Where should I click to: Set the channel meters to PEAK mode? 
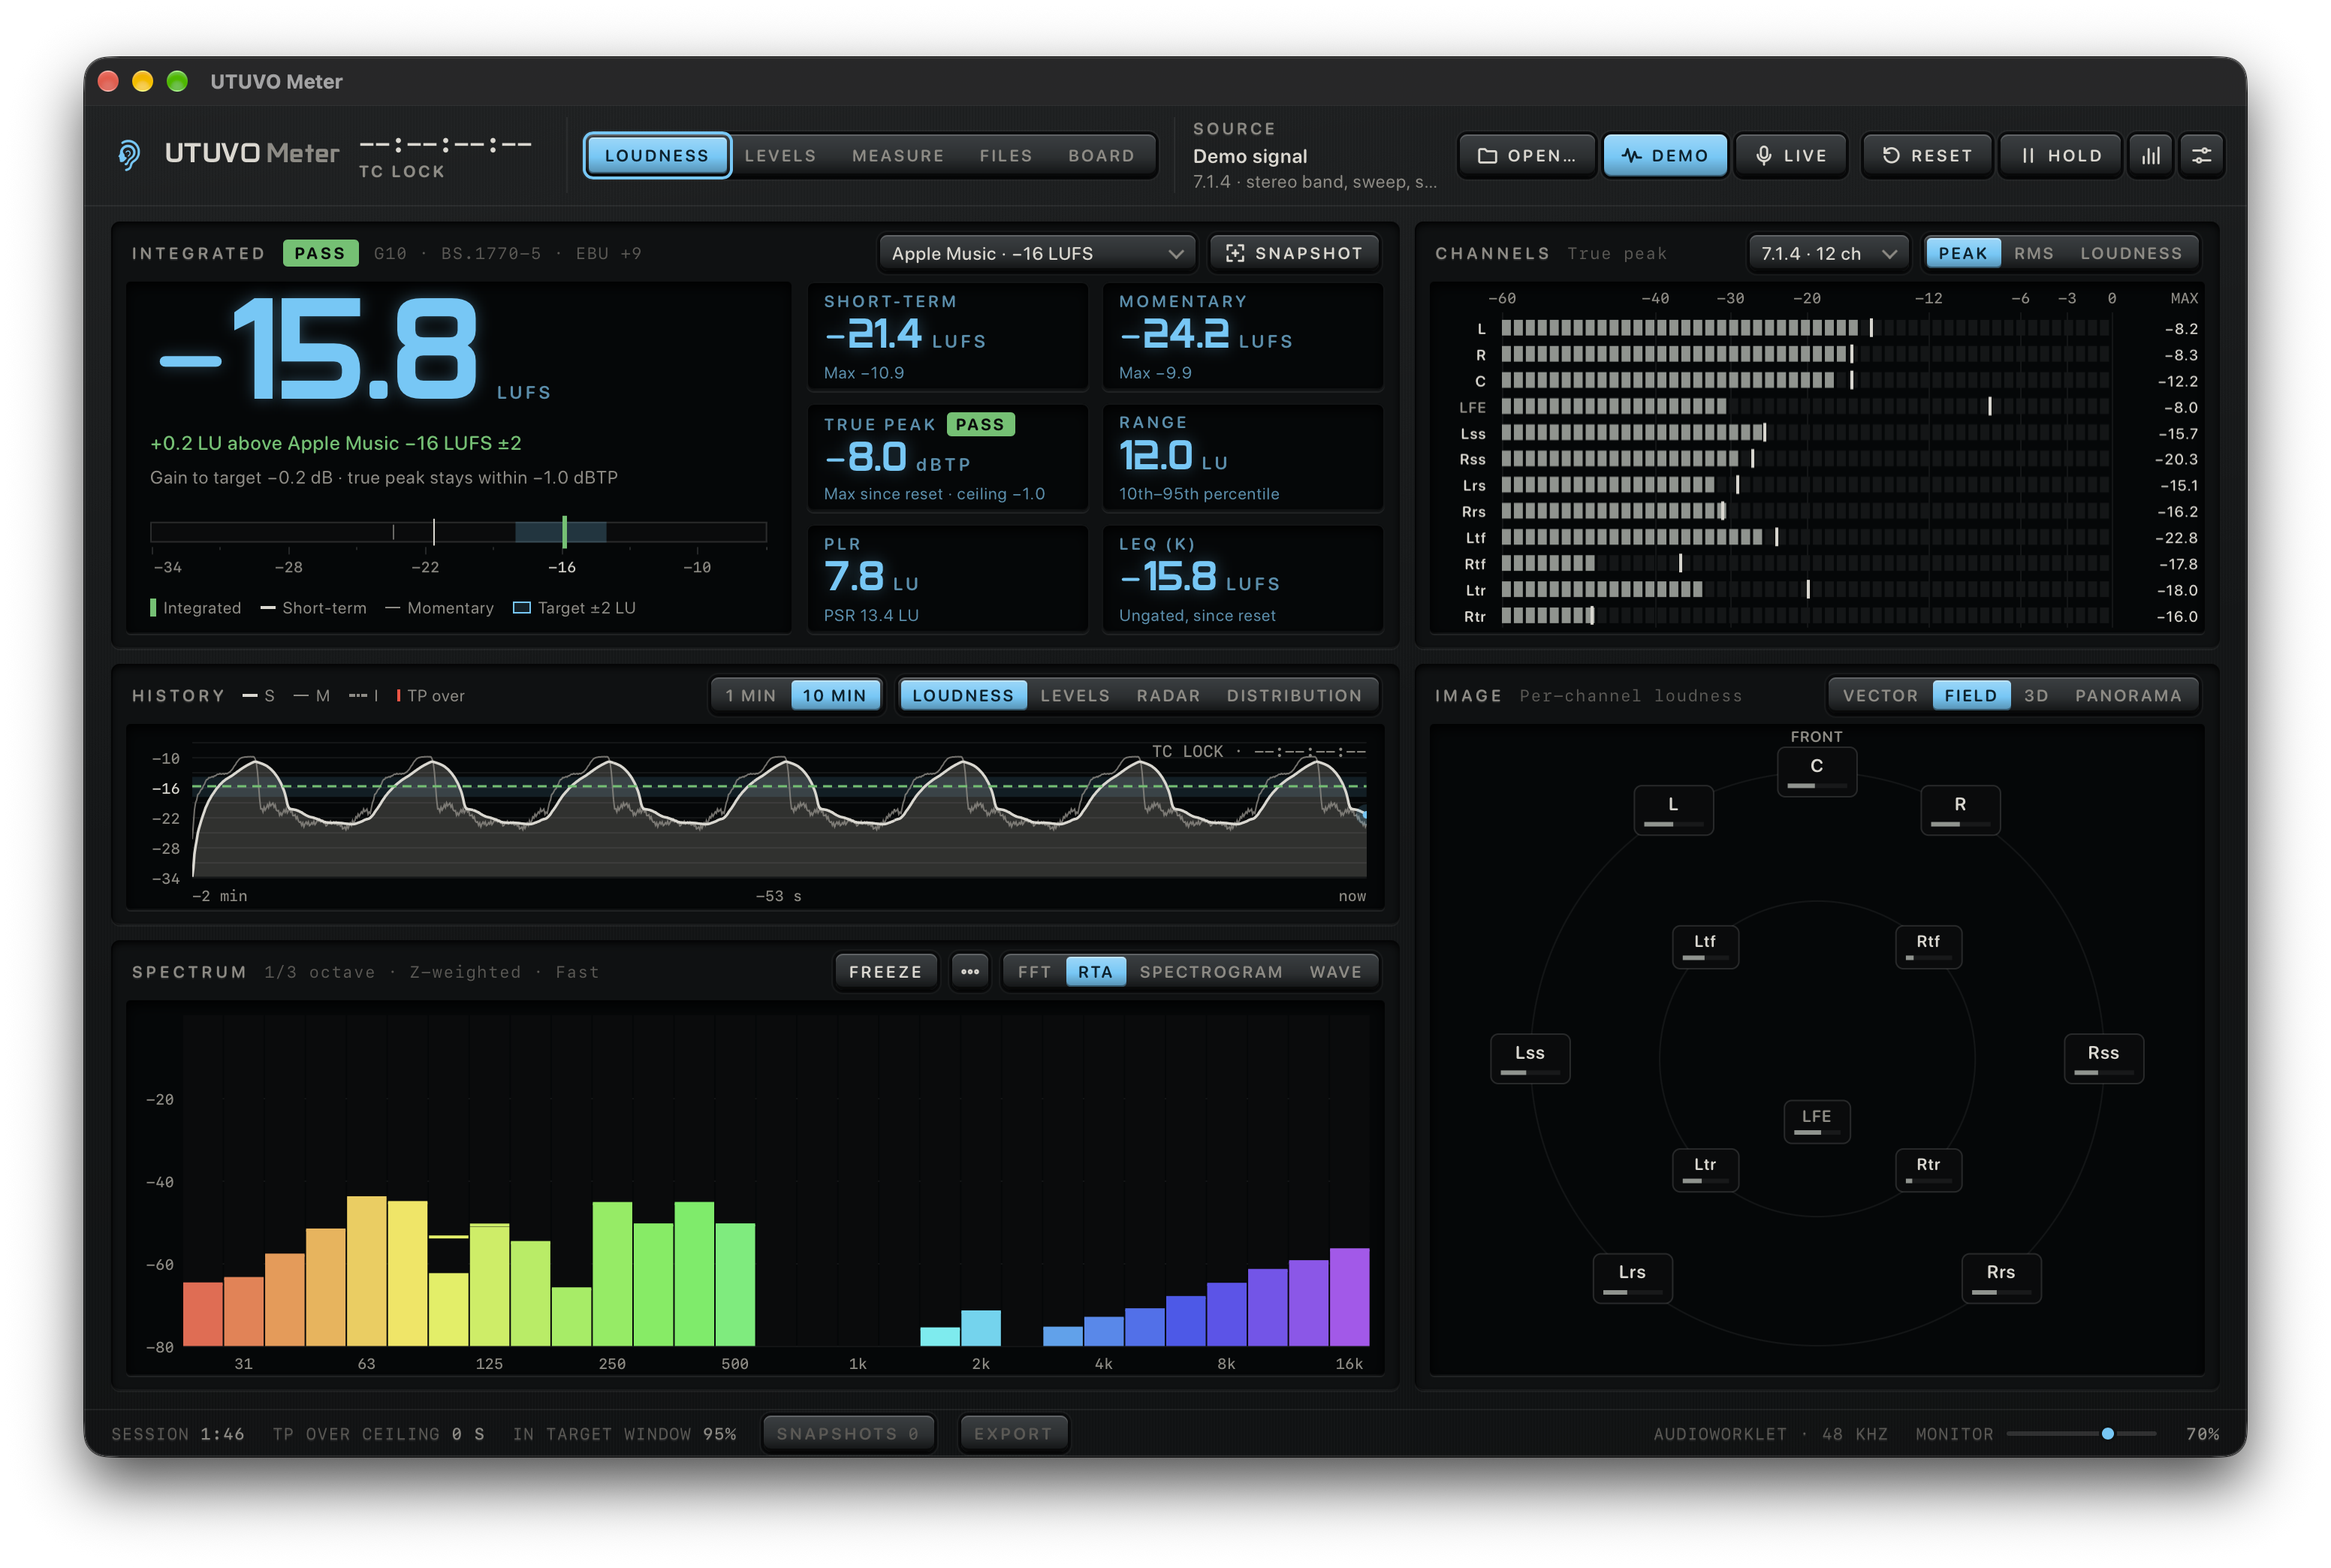[1962, 253]
